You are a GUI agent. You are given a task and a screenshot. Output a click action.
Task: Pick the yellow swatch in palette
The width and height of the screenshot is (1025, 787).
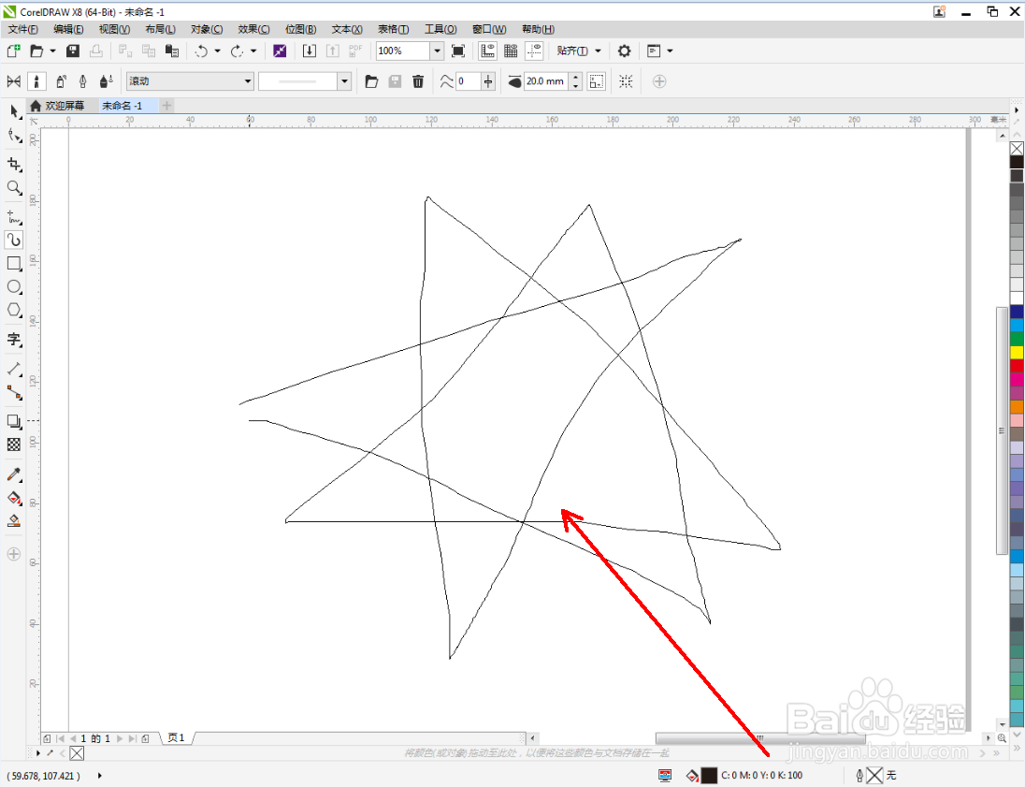[x=1017, y=352]
